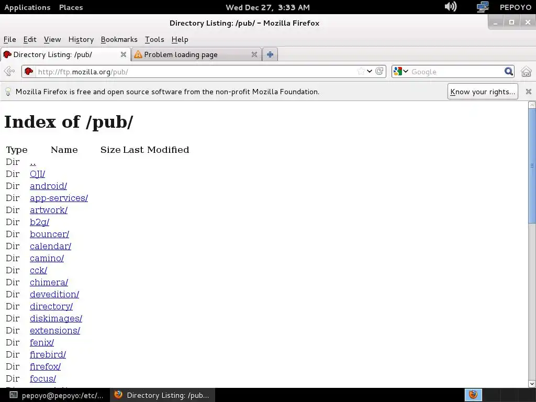This screenshot has width=536, height=402.
Task: Open the network connection icon in top panel
Action: click(x=483, y=7)
